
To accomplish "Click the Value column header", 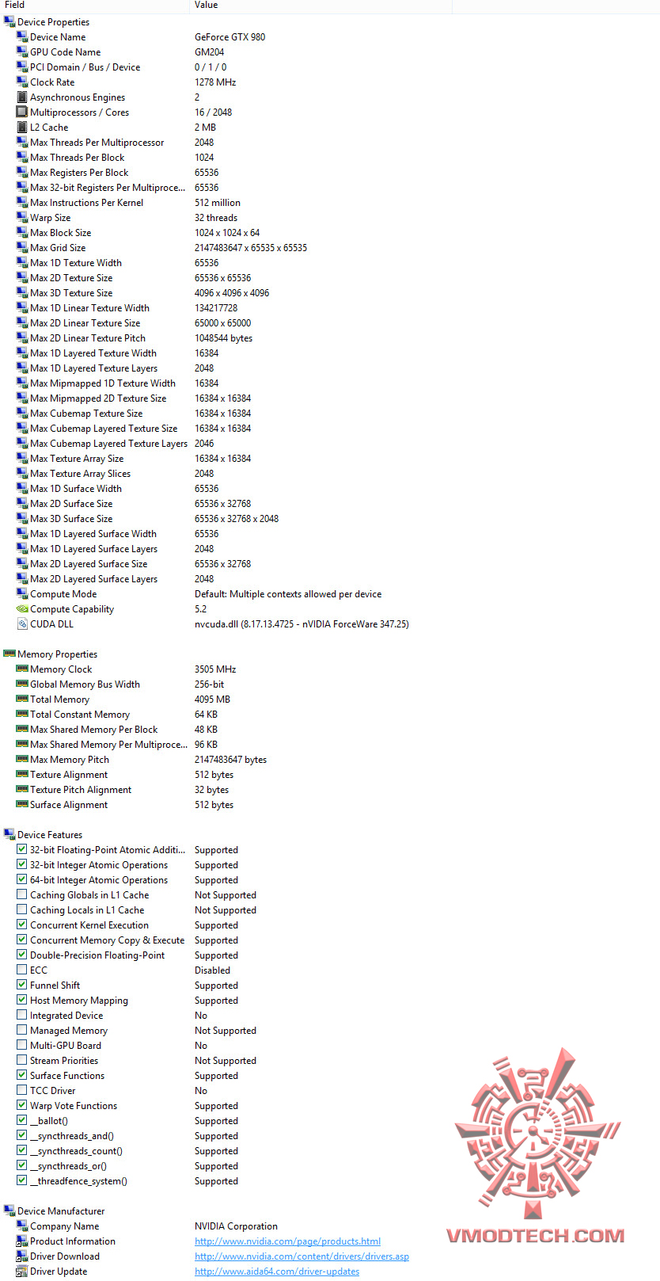I will (x=321, y=6).
